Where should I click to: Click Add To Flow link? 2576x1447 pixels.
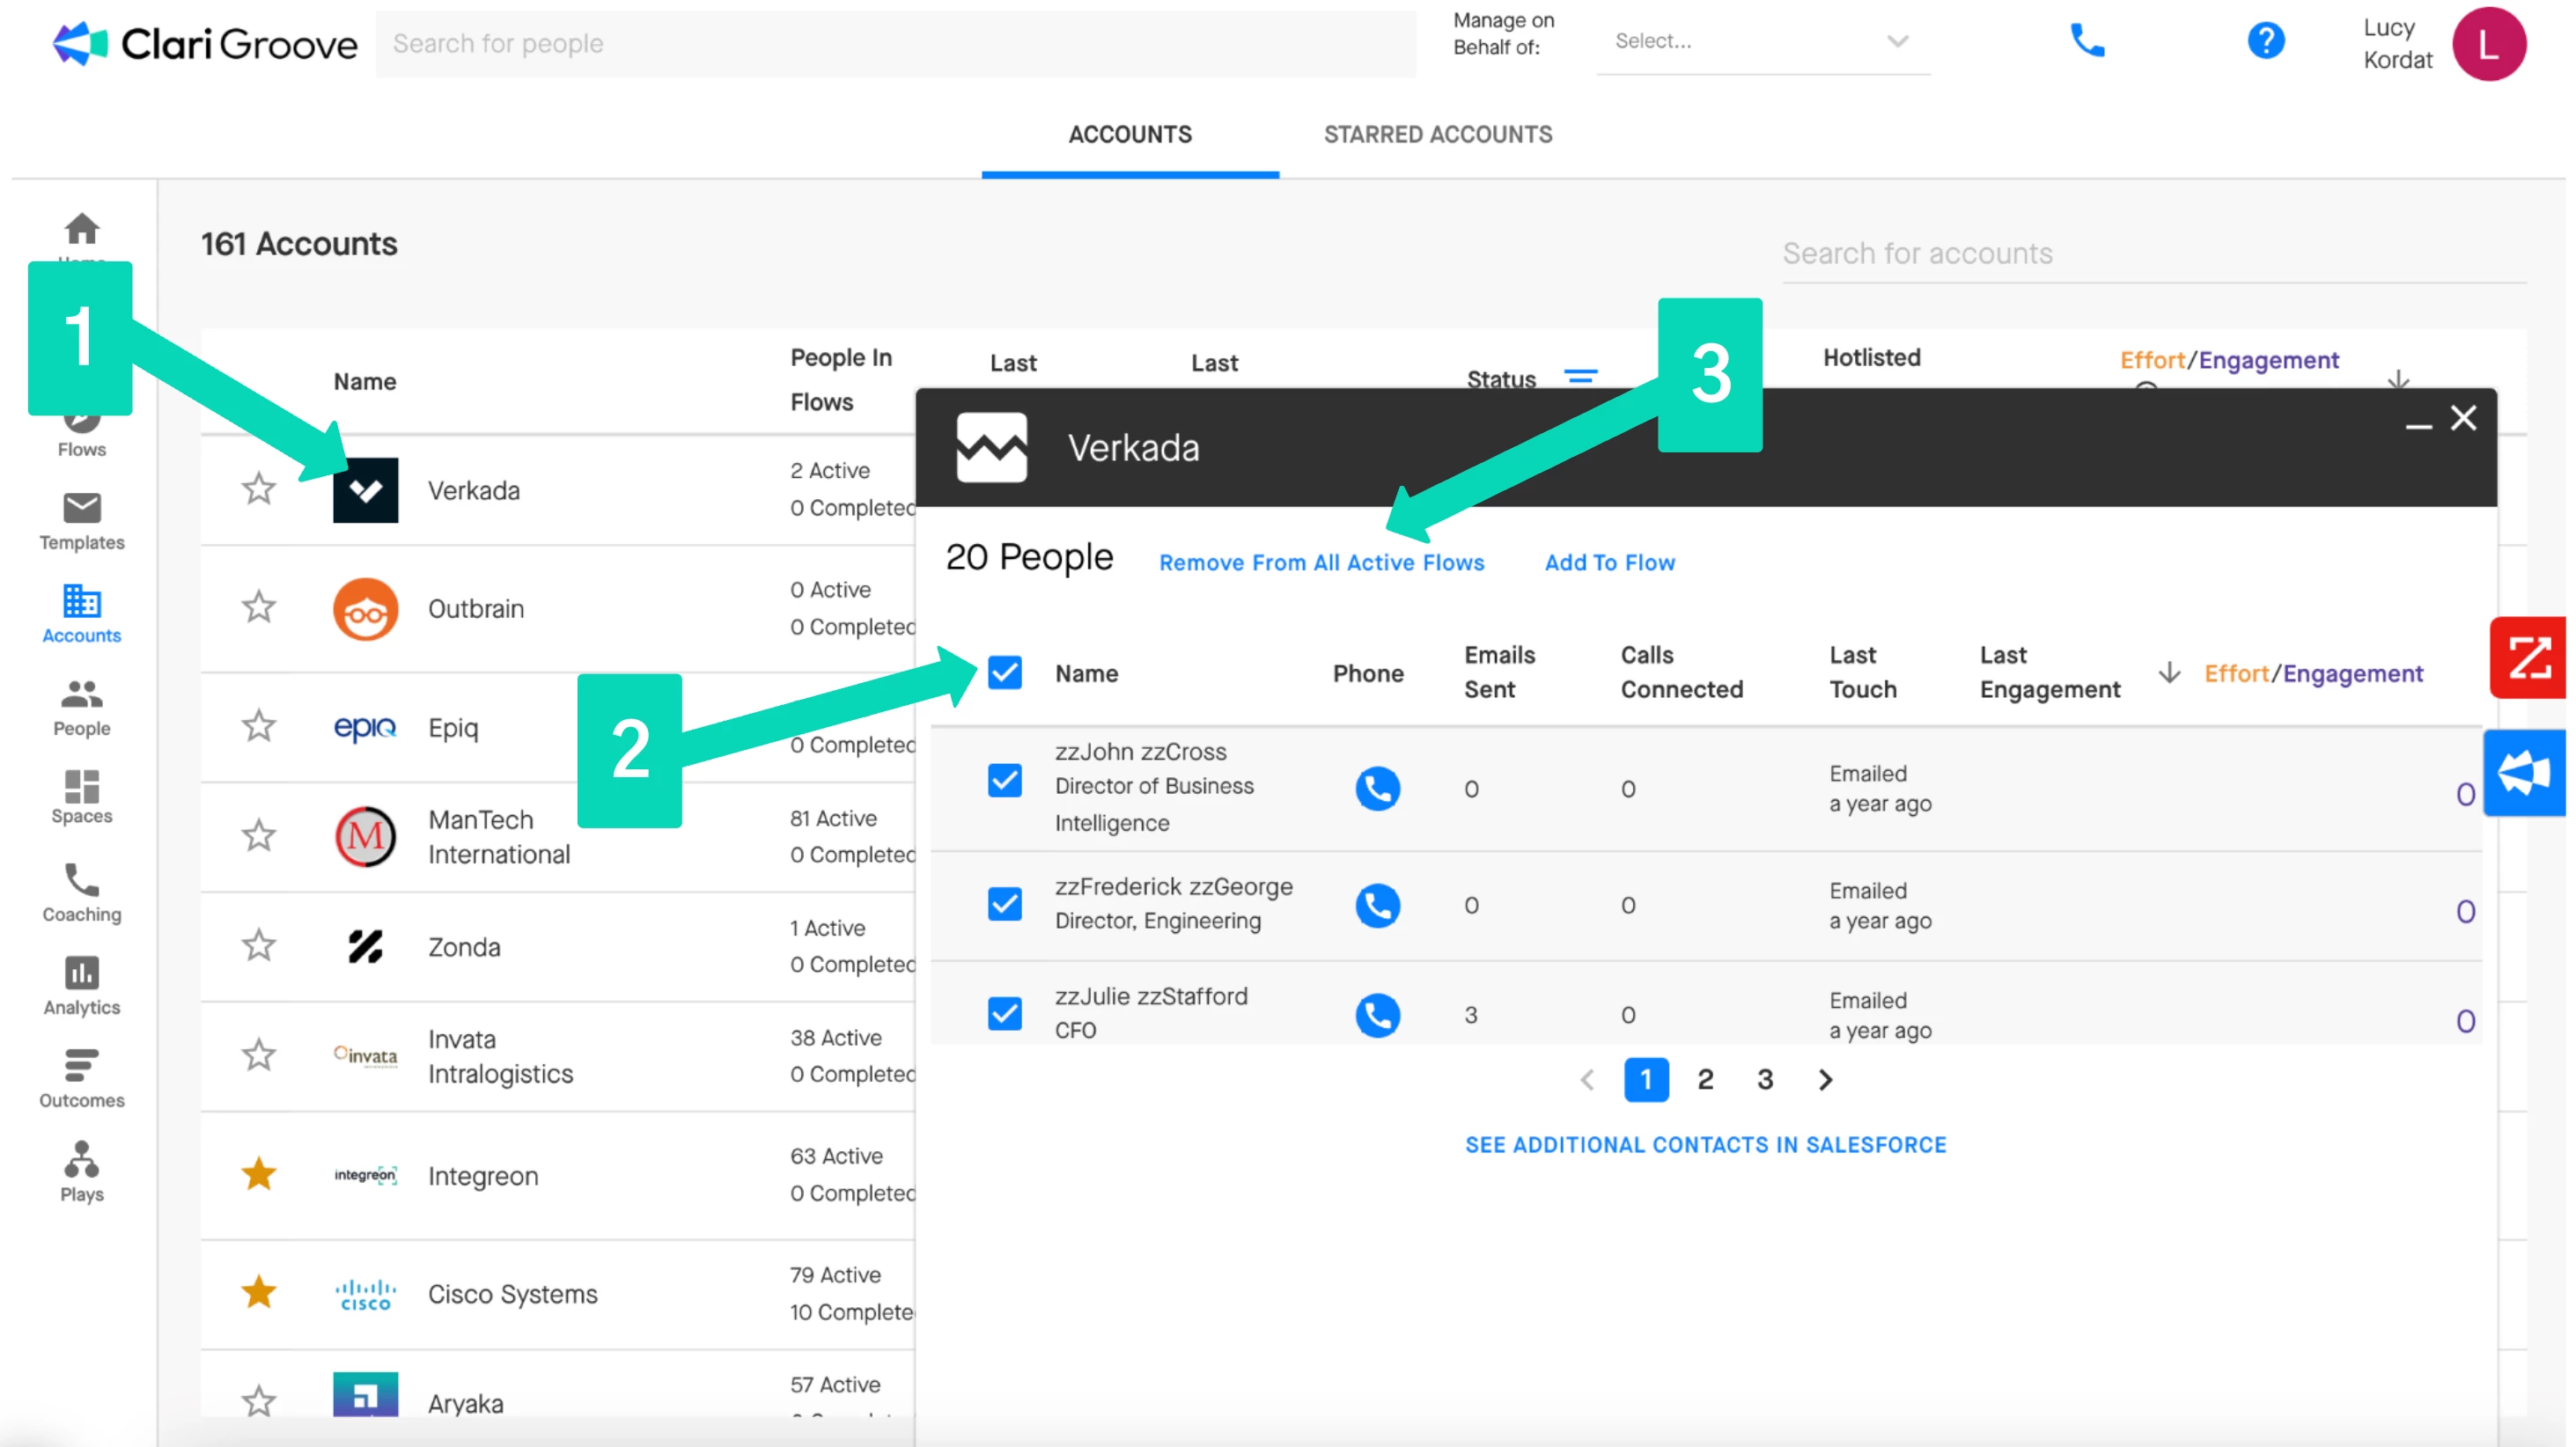(x=1609, y=563)
